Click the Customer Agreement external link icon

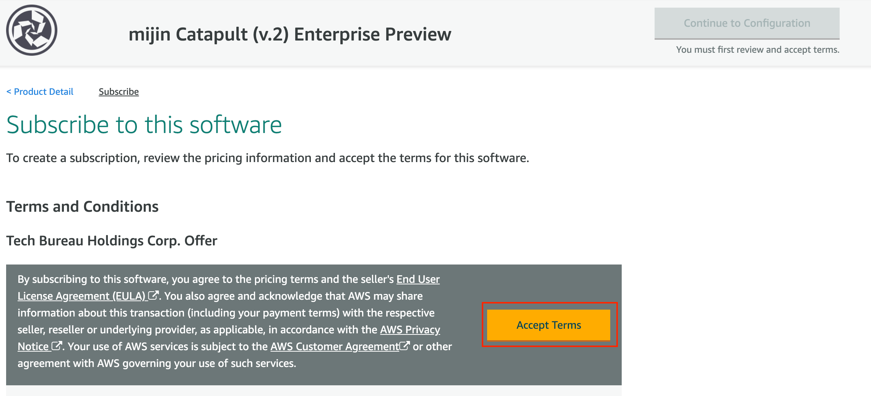405,346
